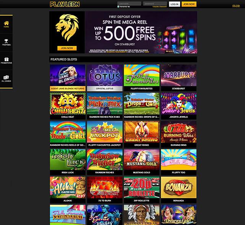
Task: Open the Starburst slot thumbnail
Action: pyautogui.click(x=179, y=75)
